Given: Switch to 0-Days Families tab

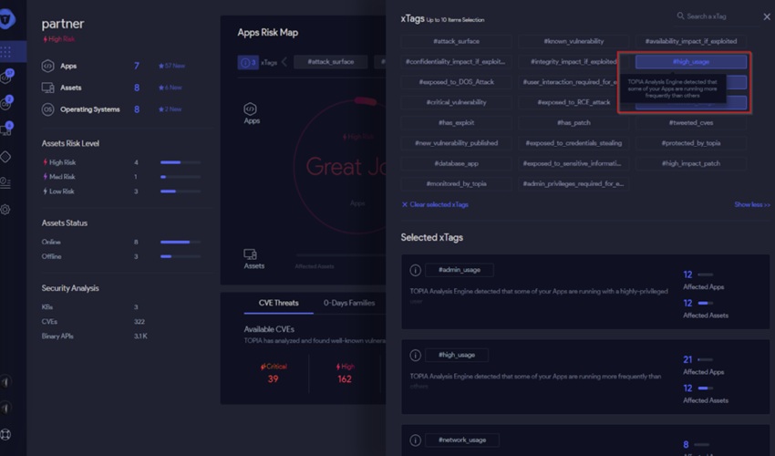Looking at the screenshot, I should (349, 303).
